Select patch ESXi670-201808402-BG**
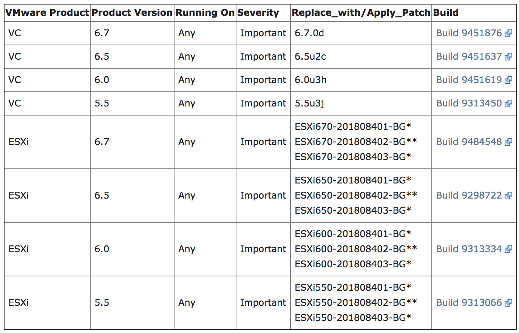 356,142
